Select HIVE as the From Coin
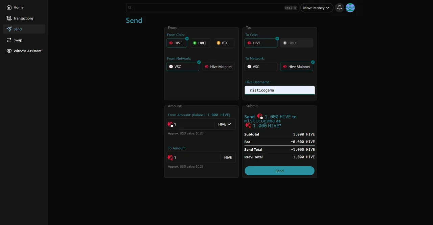The image size is (433, 225). coord(177,43)
